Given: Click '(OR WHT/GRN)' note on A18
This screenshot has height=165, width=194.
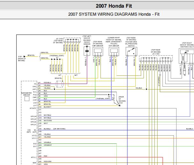Looking at the screenshot, I should click(59, 129).
